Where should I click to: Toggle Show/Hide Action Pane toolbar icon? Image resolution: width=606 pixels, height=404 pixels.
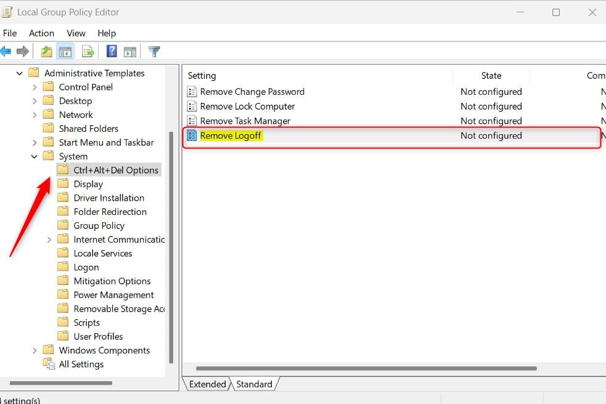[x=130, y=51]
